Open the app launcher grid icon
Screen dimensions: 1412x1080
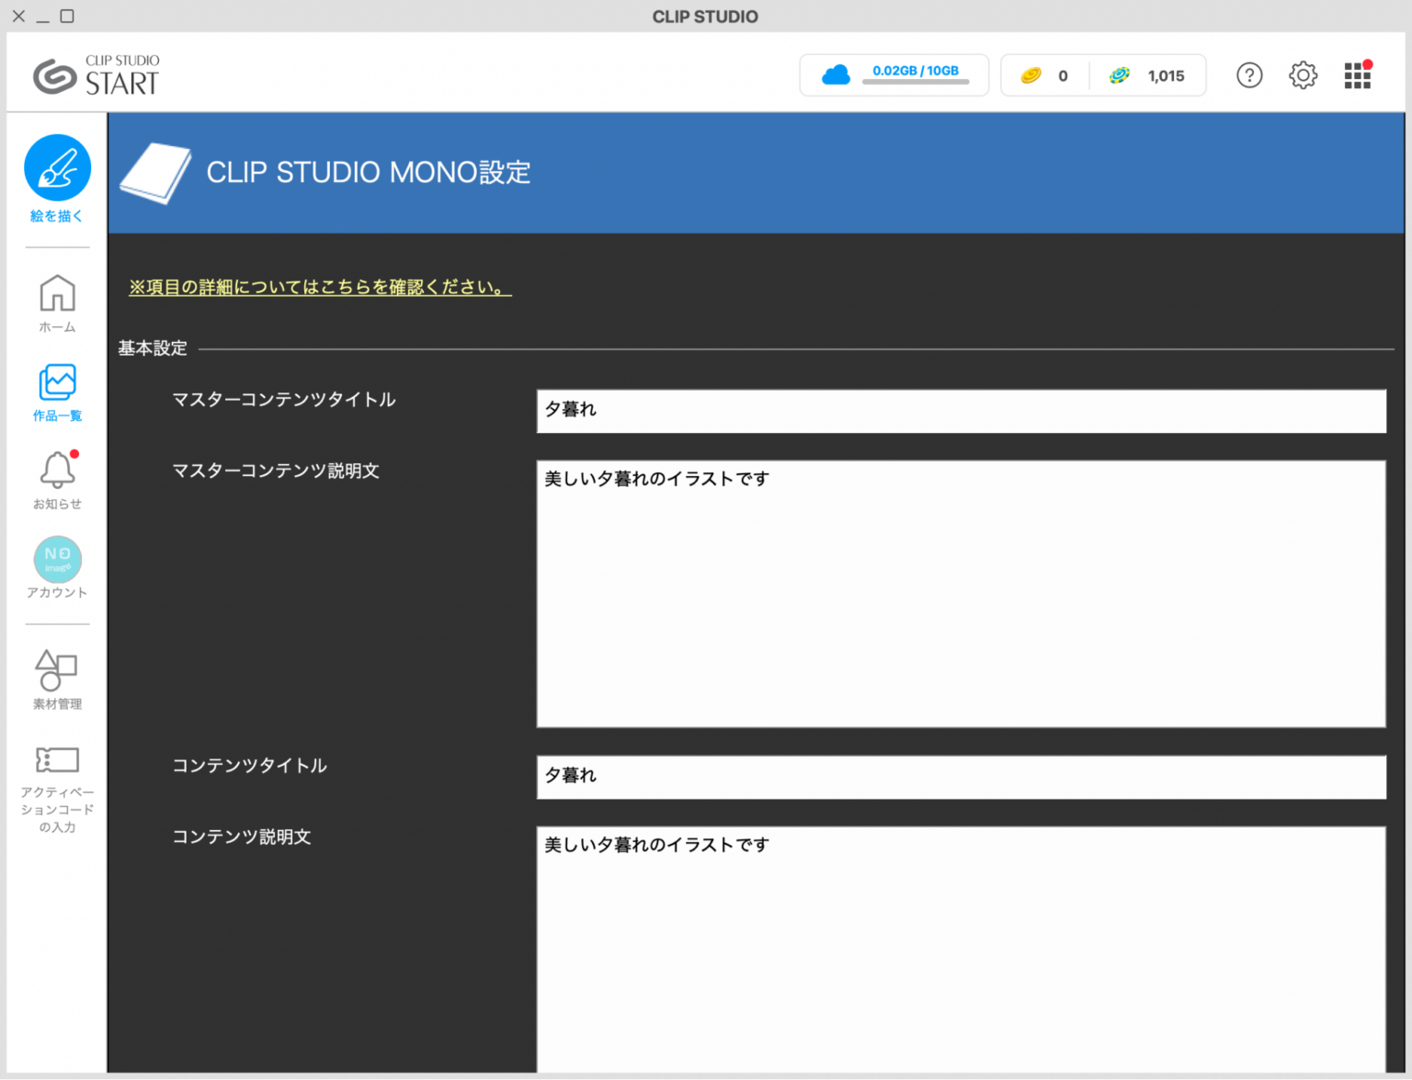pos(1358,75)
